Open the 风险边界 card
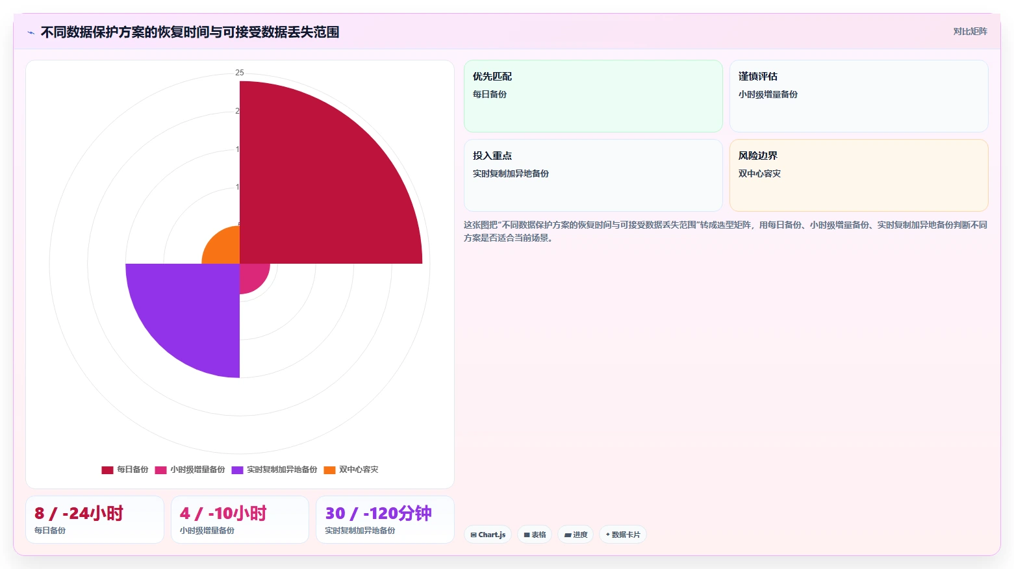Image resolution: width=1014 pixels, height=569 pixels. point(859,175)
